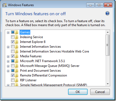Select the Simple Network Management Protocol label
The width and height of the screenshot is (116, 101).
point(54,85)
